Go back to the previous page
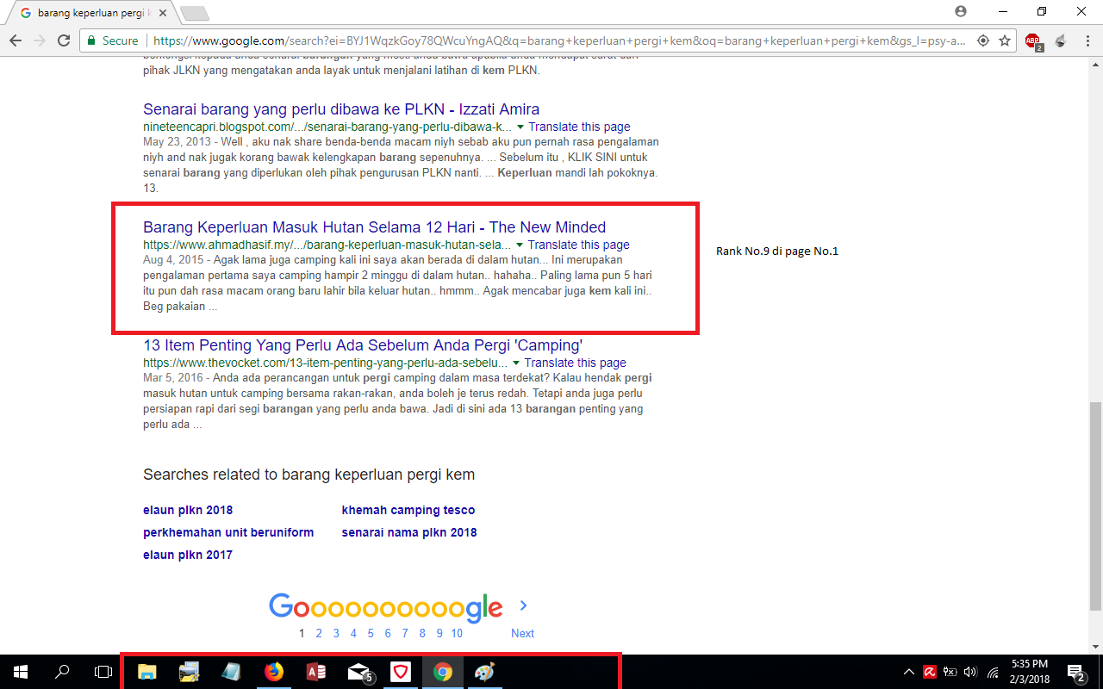 tap(16, 40)
